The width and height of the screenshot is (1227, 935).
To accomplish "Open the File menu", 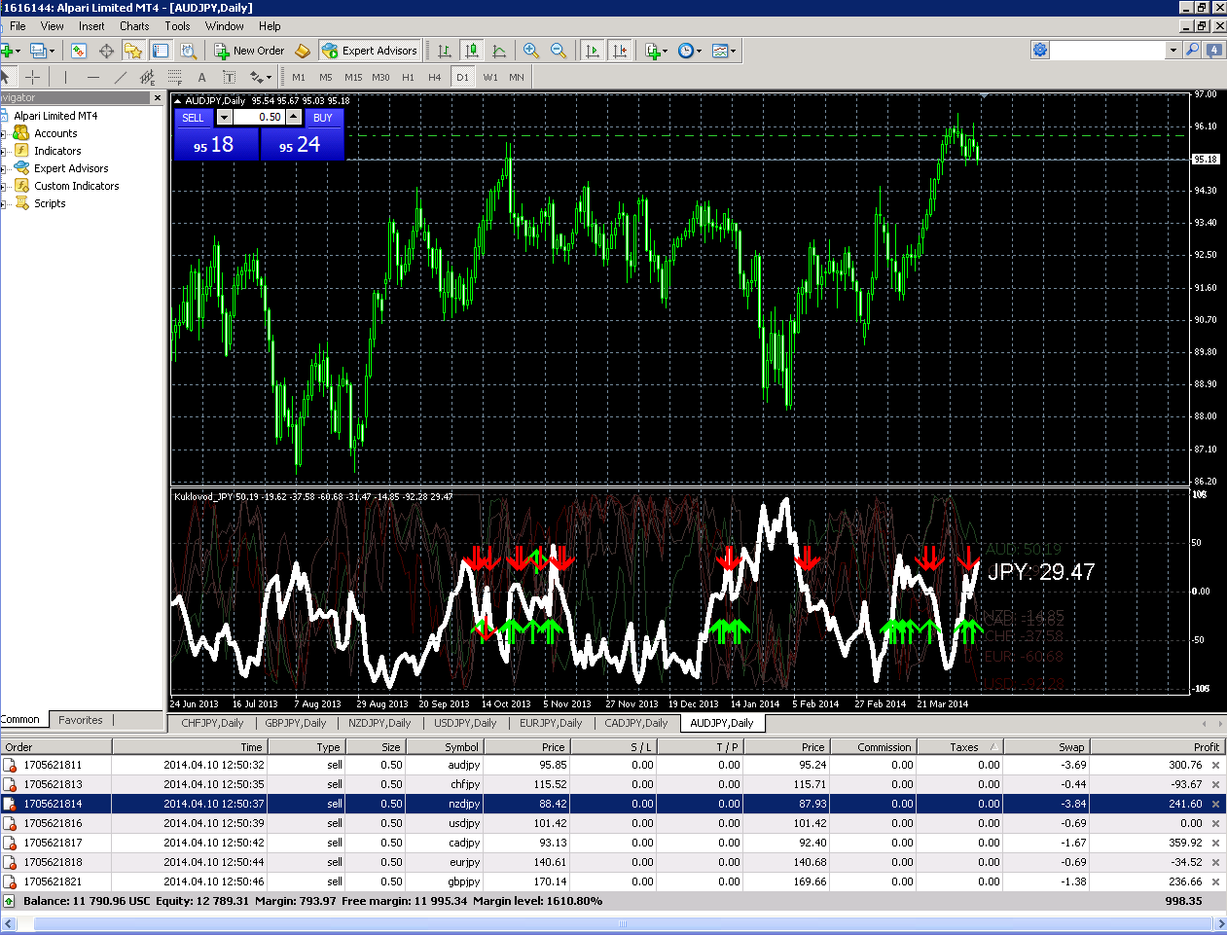I will pyautogui.click(x=18, y=26).
